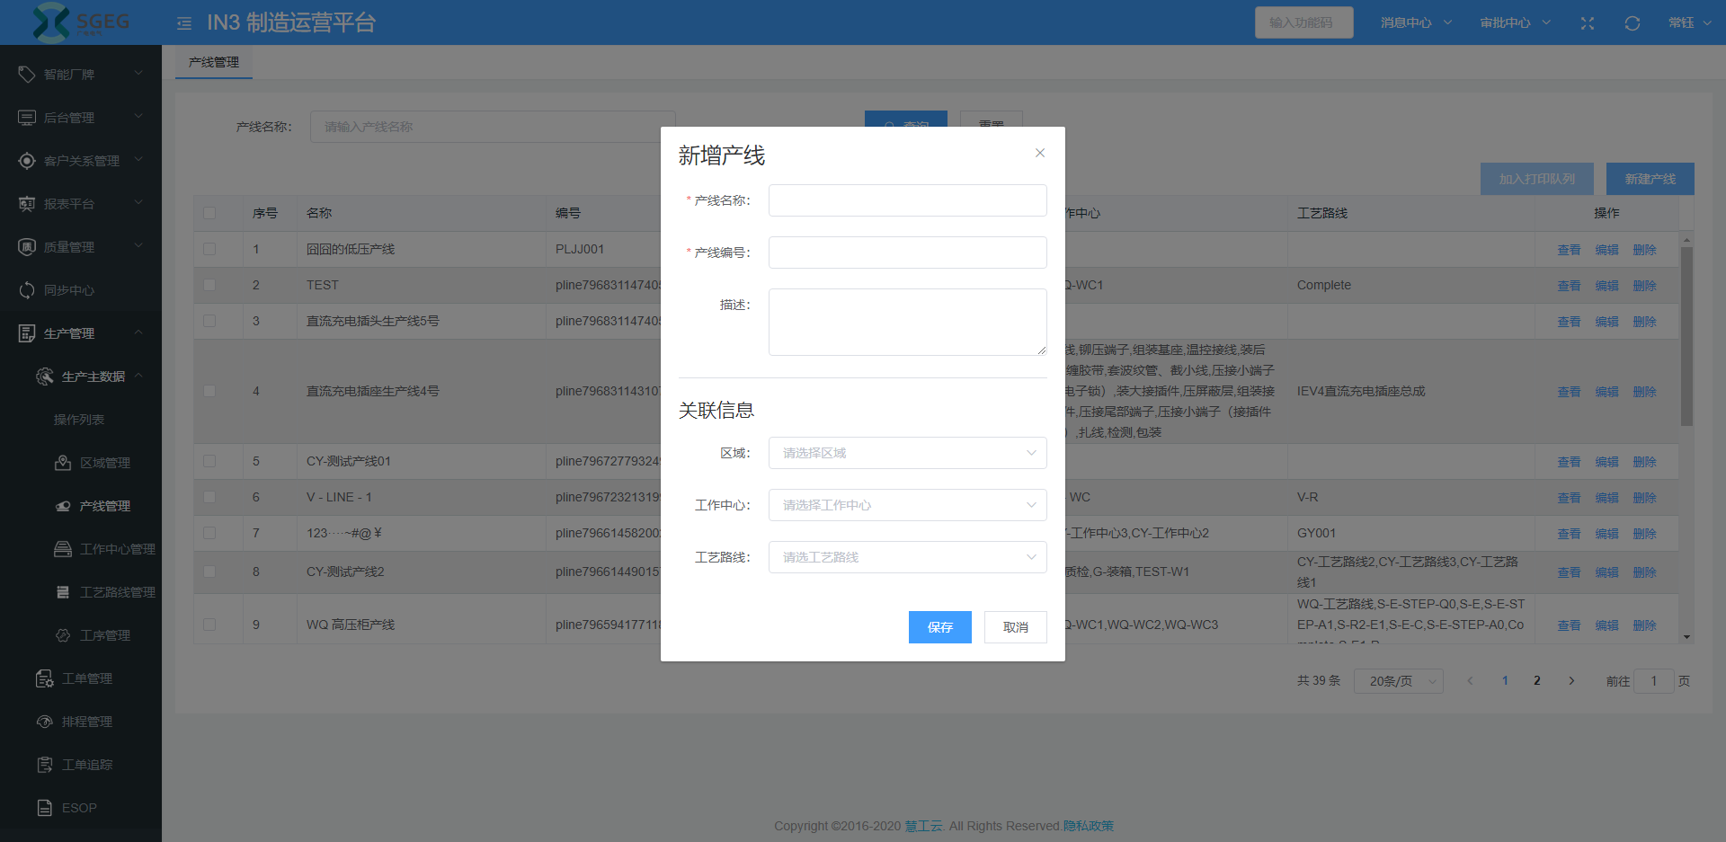Click the 保存 button

939,627
